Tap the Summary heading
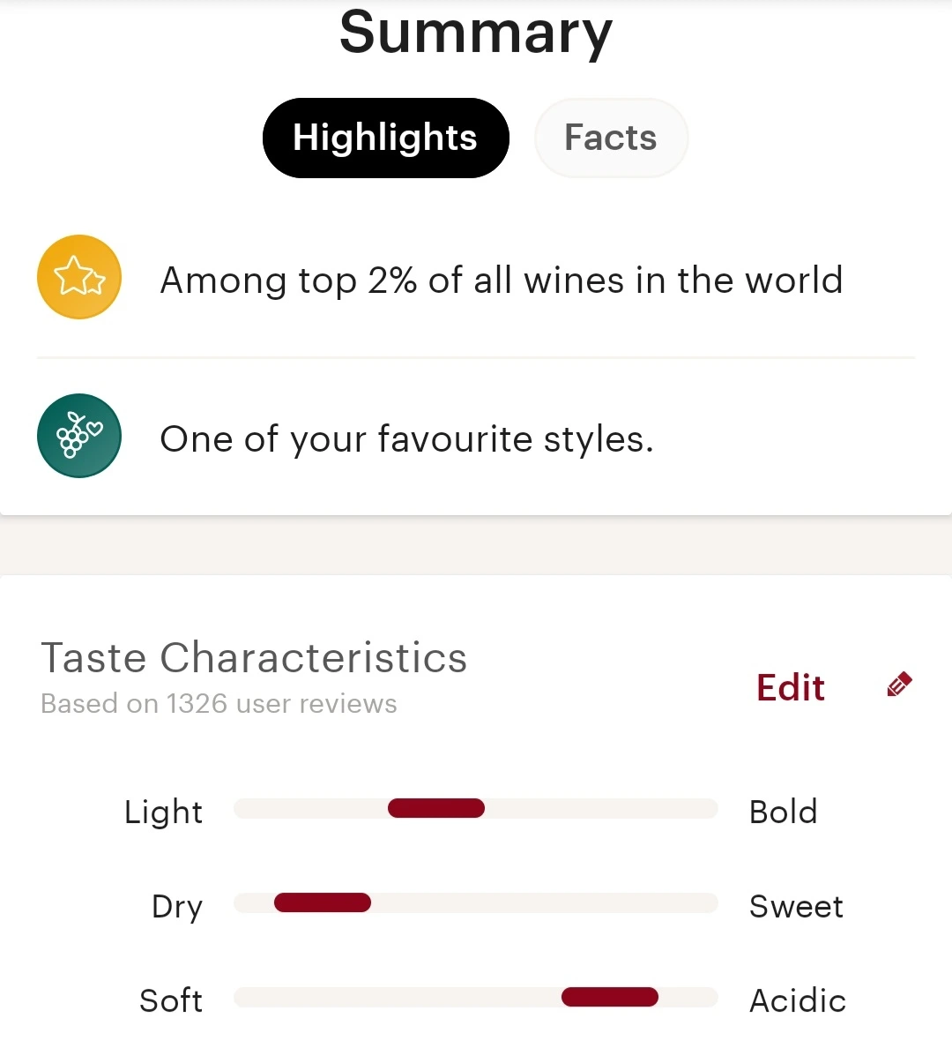The image size is (952, 1063). [476, 32]
